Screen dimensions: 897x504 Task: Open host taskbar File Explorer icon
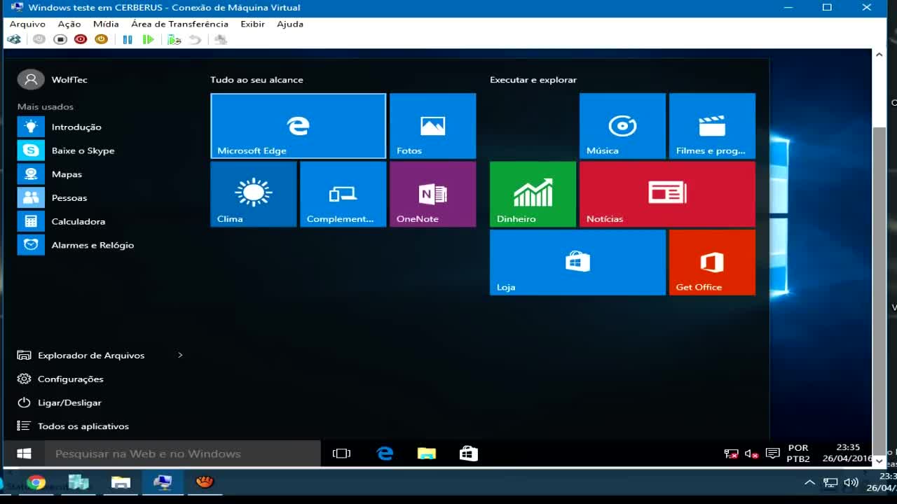(121, 482)
